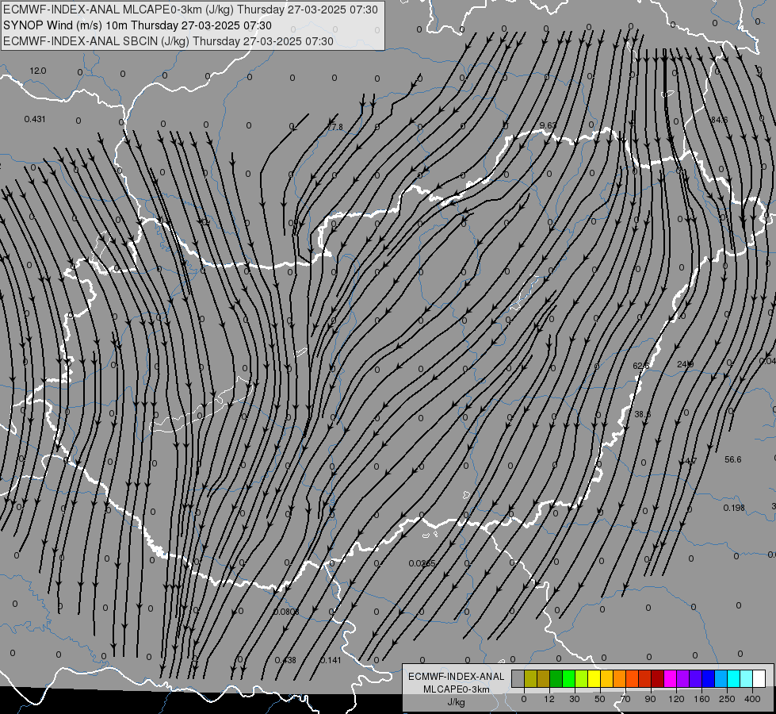Click the 62.6 value on the map
Viewport: 776px width, 714px height.
(641, 366)
